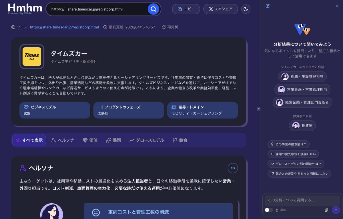The width and height of the screenshot is (343, 219).
Task: Chat with 総務・施設管理担当 persona
Action: tap(302, 76)
